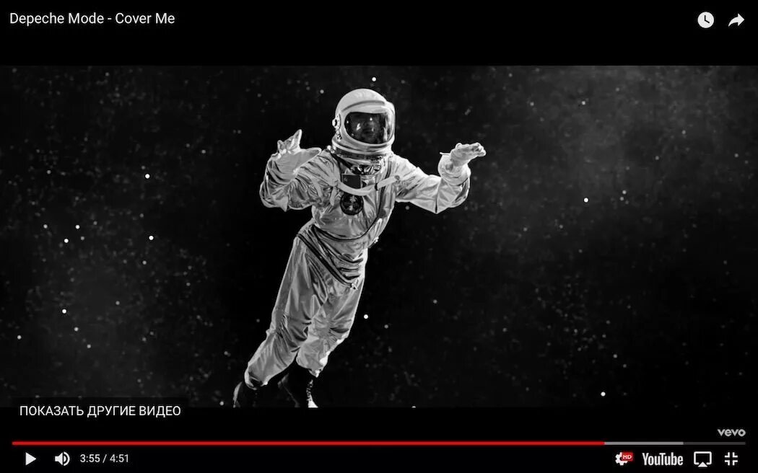Screen dimensions: 758x473
Task: Click the 3:55 / 4:51 time display
Action: pos(105,459)
